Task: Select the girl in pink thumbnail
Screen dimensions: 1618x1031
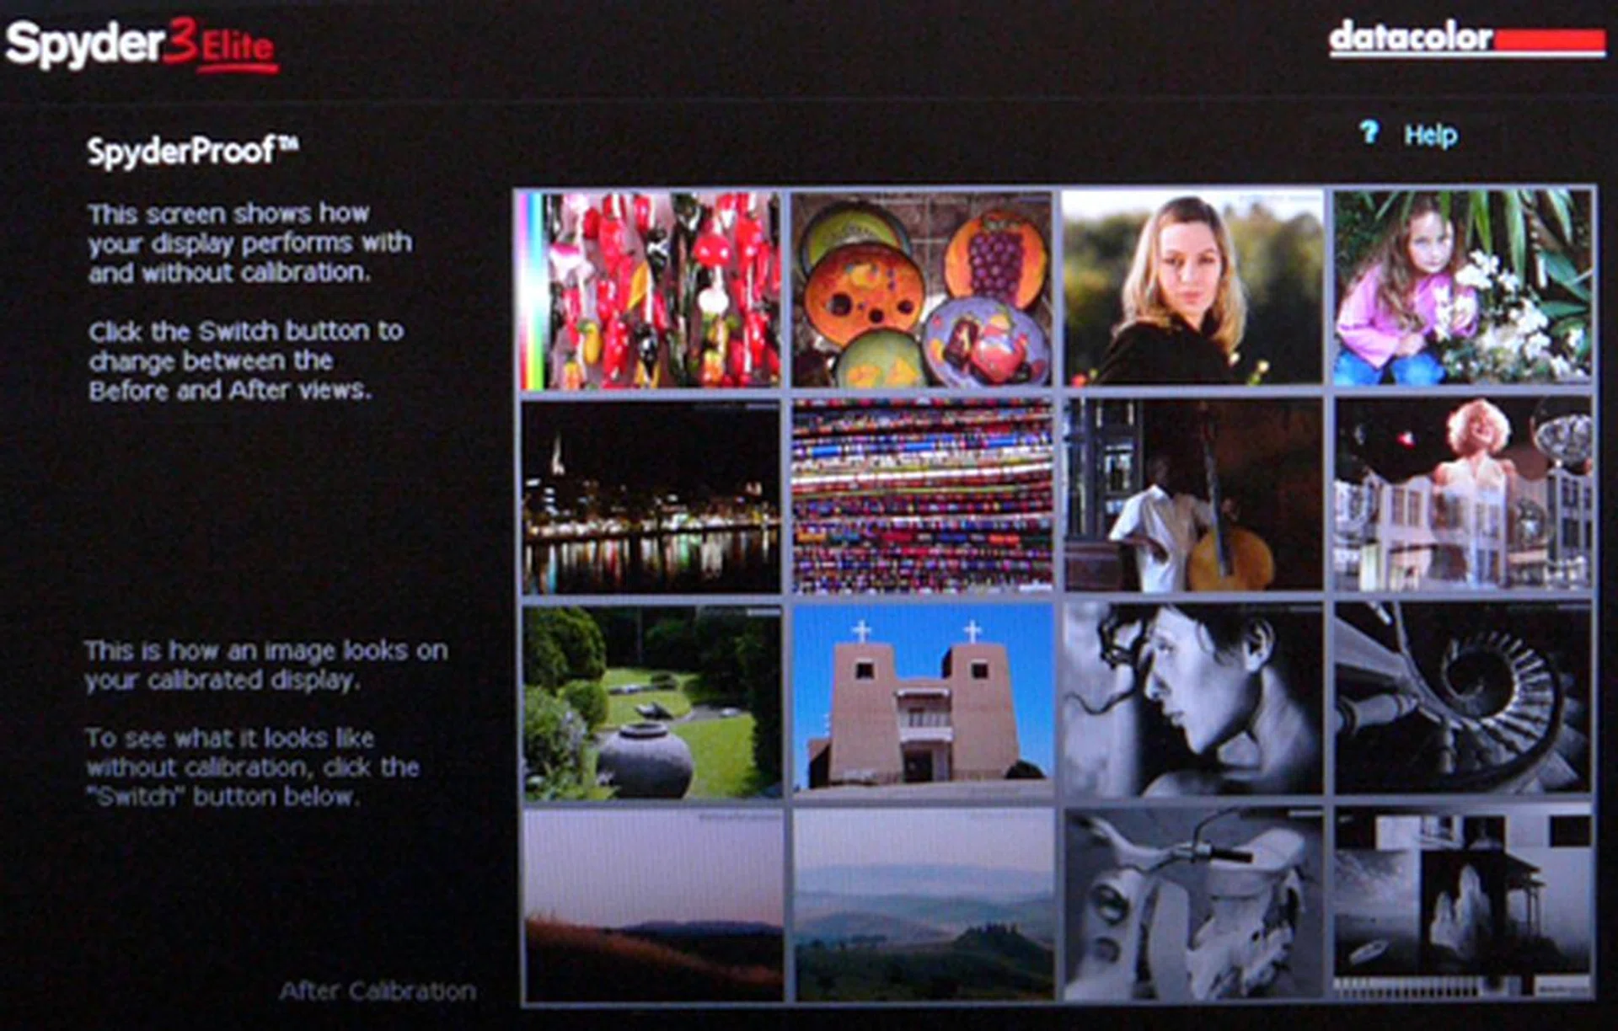Action: click(1462, 289)
